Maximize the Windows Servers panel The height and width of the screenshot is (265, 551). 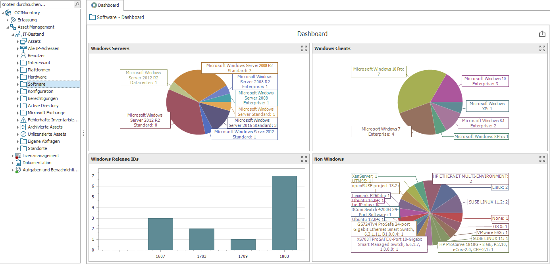[304, 48]
